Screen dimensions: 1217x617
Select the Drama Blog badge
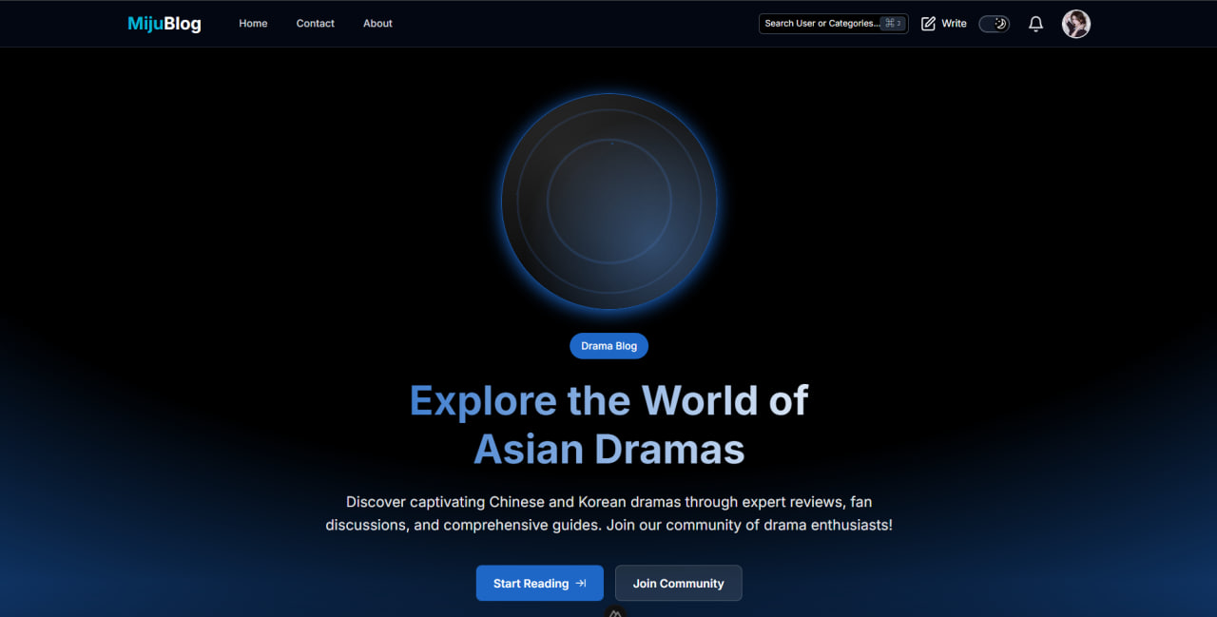[x=609, y=346]
